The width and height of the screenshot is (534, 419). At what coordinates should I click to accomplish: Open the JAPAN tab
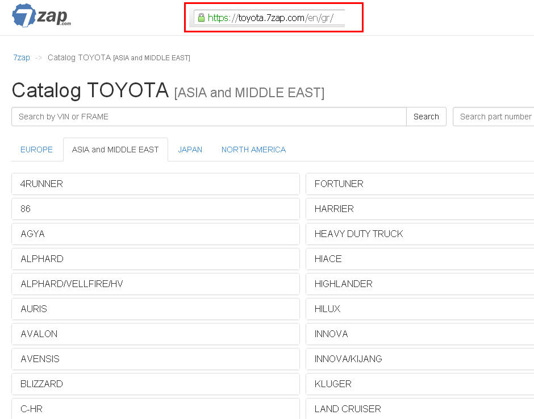(x=190, y=150)
